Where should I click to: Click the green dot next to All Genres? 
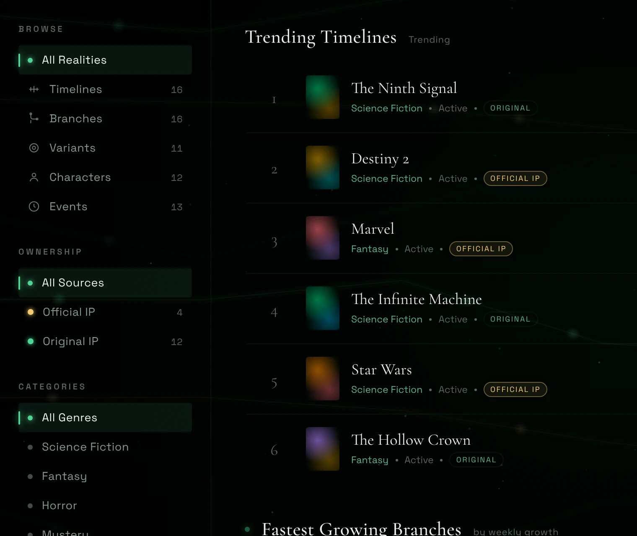pyautogui.click(x=30, y=418)
